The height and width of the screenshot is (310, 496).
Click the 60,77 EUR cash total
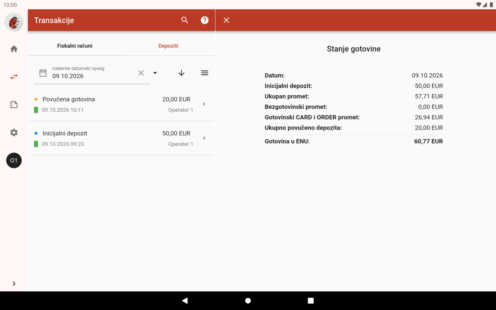click(429, 141)
